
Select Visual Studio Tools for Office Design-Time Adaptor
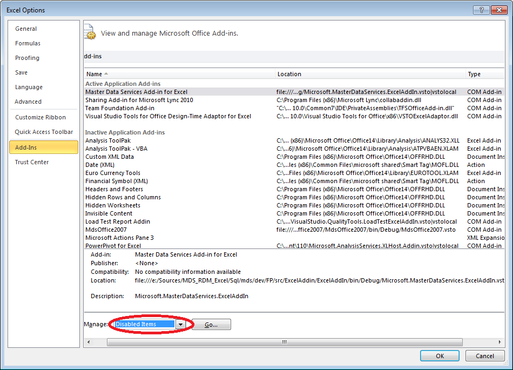tap(294, 116)
